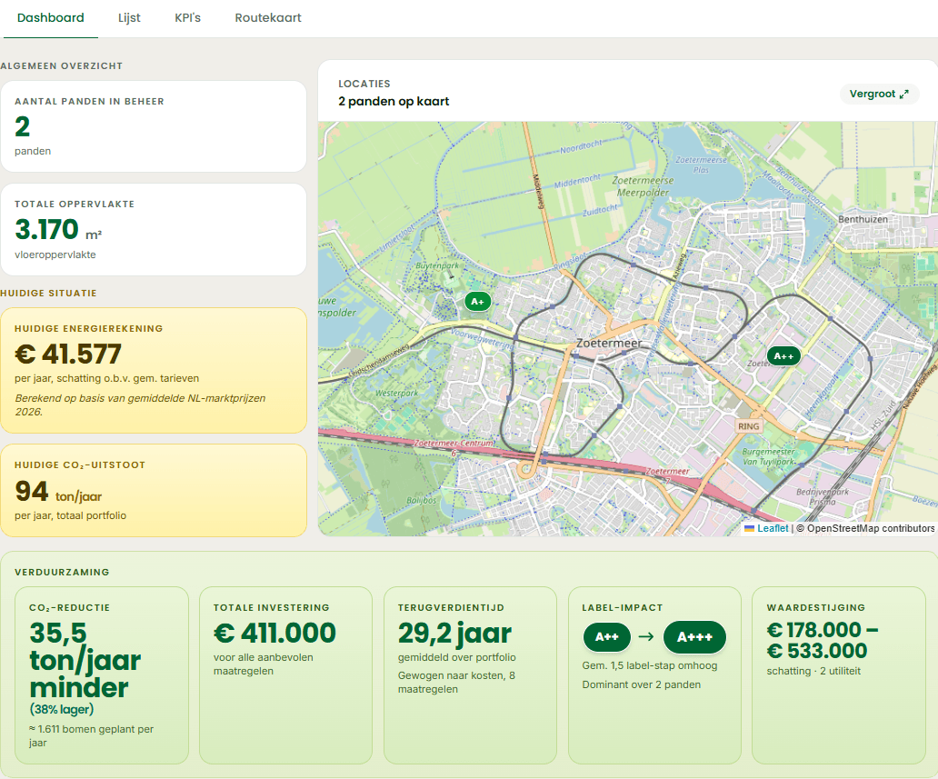Click the Huidige energierekening card
This screenshot has height=779, width=938.
click(154, 370)
